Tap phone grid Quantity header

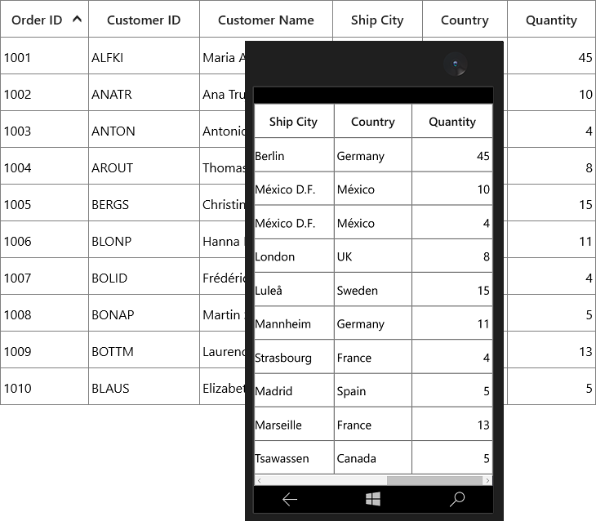[x=452, y=122]
